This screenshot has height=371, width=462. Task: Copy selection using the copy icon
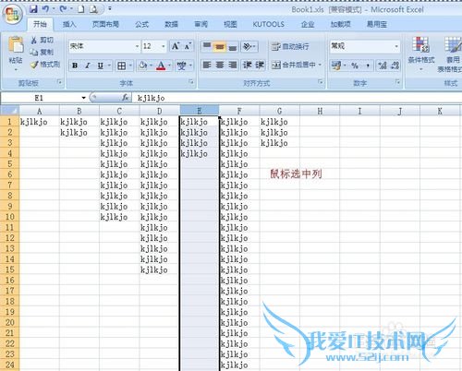pos(34,52)
